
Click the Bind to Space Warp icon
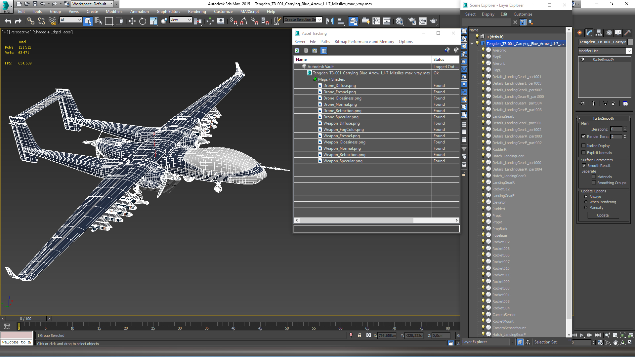click(52, 21)
